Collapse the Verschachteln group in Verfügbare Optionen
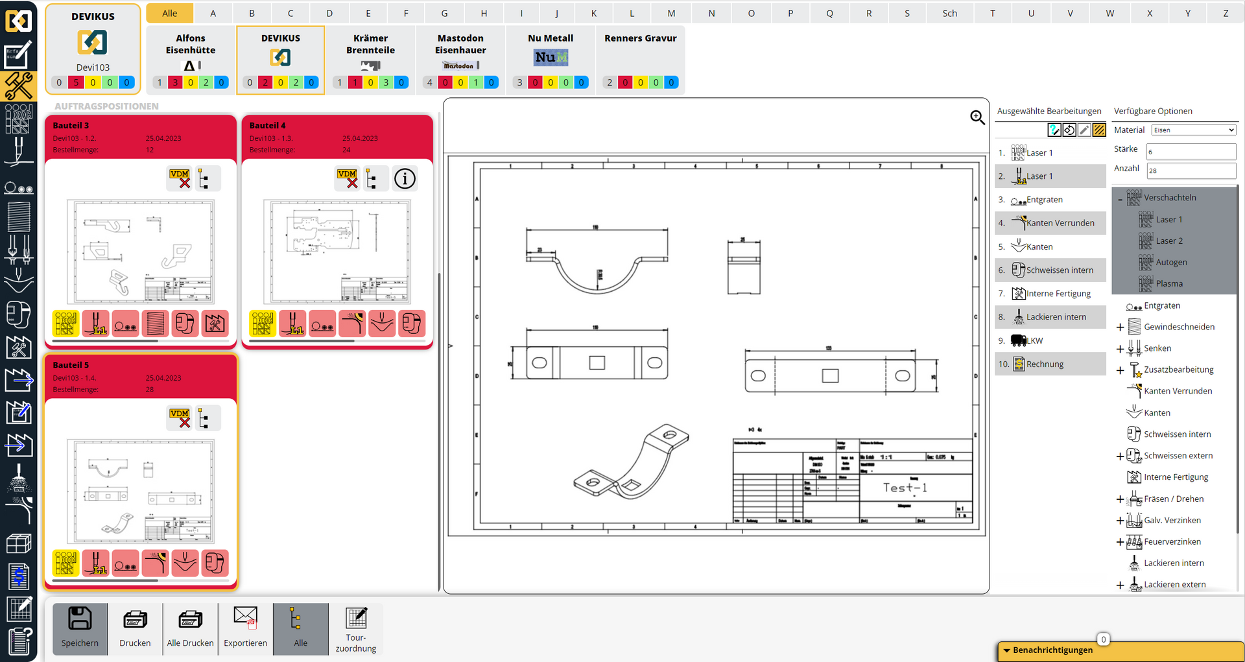Image resolution: width=1245 pixels, height=662 pixels. click(x=1120, y=198)
